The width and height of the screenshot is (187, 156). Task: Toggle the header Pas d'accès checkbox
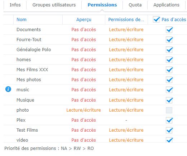pyautogui.click(x=156, y=19)
